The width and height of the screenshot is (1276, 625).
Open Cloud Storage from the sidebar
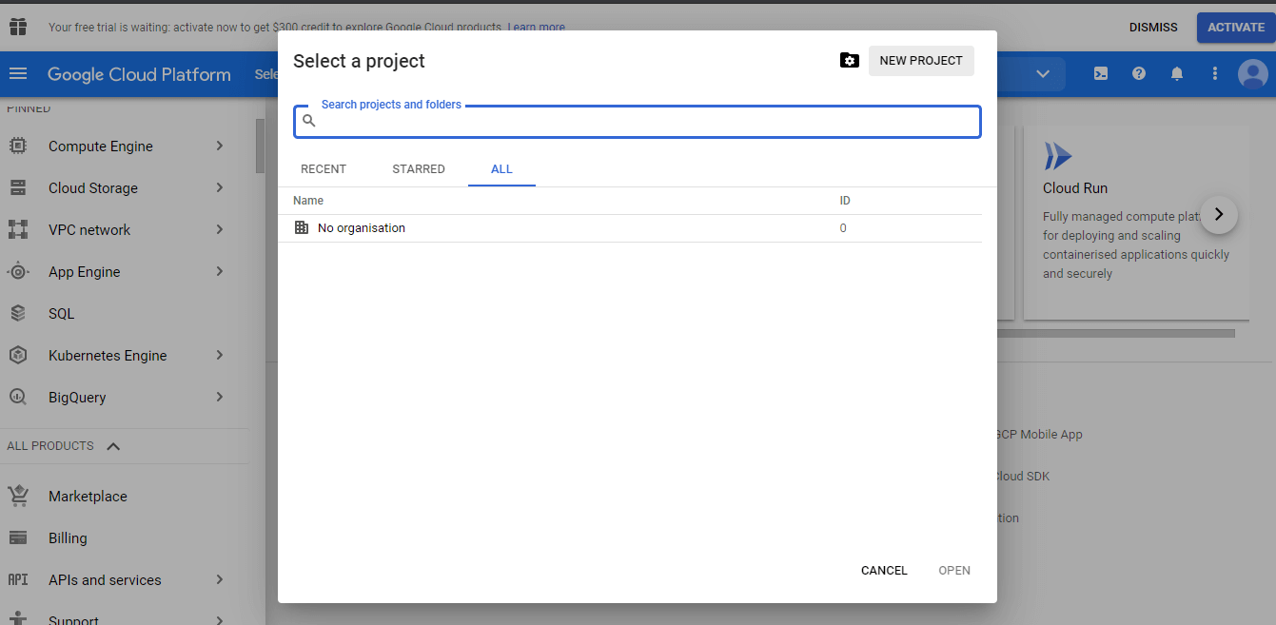tap(91, 187)
